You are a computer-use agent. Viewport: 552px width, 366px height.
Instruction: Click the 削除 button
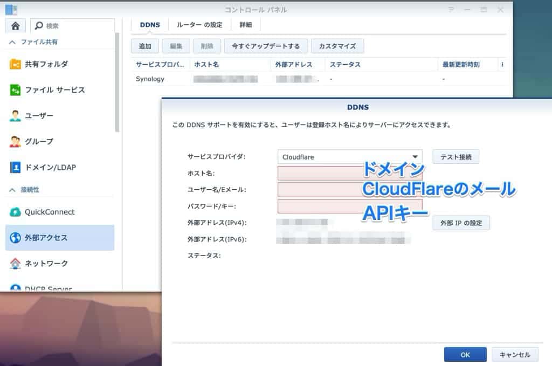tap(207, 46)
